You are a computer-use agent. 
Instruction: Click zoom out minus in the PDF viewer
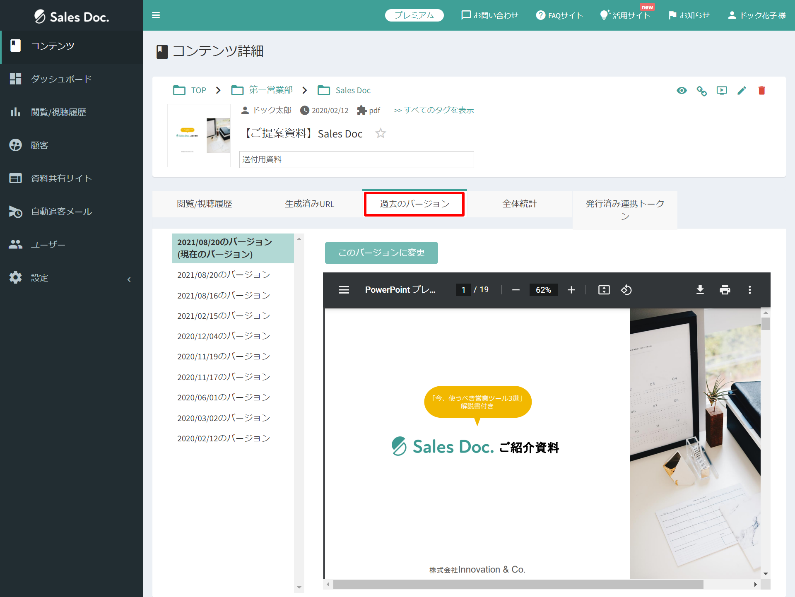coord(516,290)
